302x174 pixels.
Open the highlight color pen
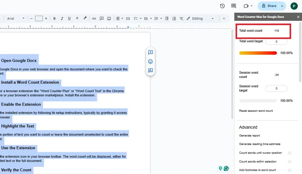pyautogui.click(x=85, y=18)
